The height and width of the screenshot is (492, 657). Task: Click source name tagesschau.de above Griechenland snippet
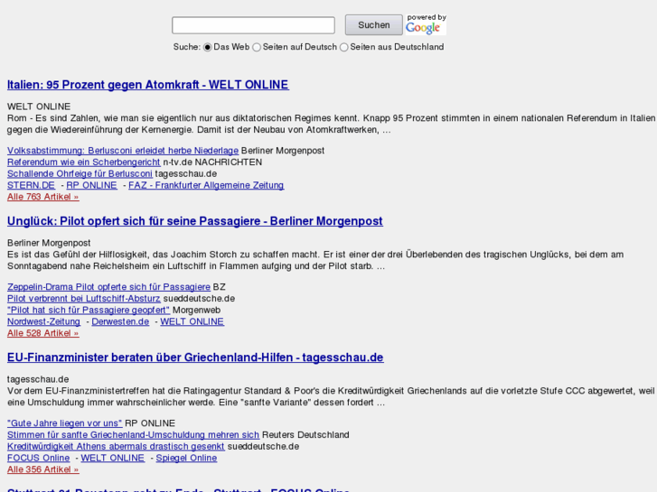[38, 379]
